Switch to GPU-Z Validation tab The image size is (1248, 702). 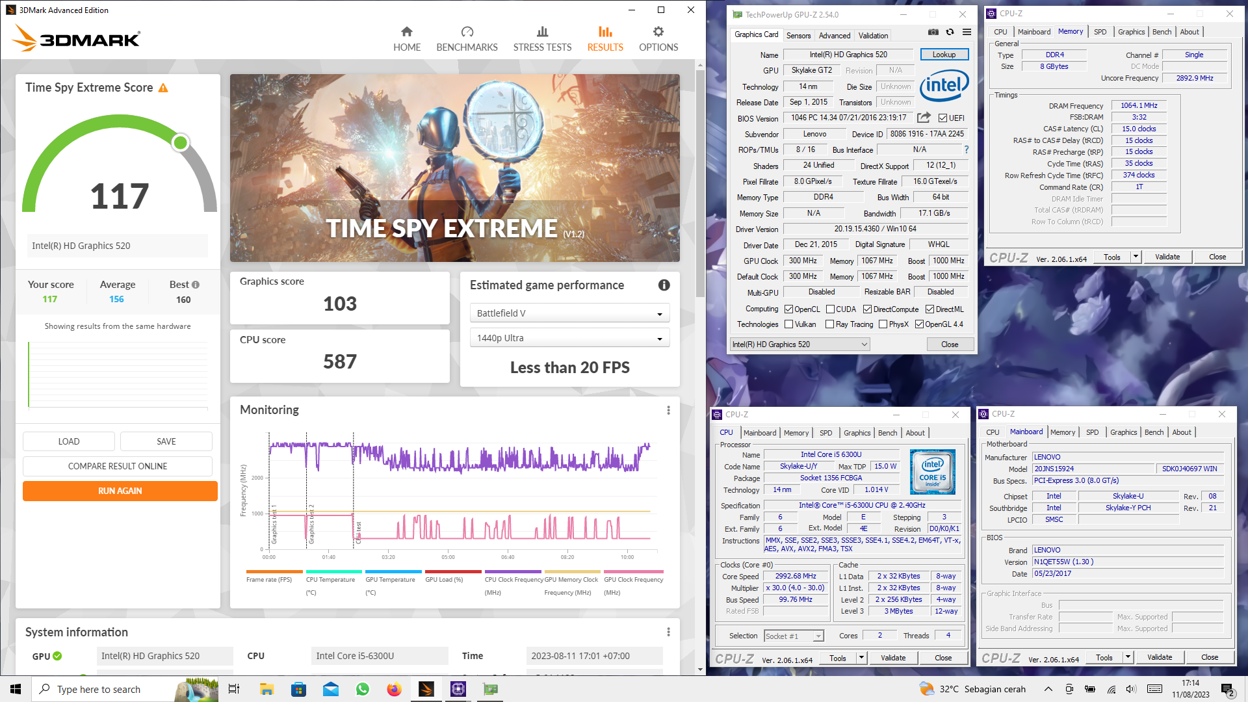pyautogui.click(x=873, y=36)
